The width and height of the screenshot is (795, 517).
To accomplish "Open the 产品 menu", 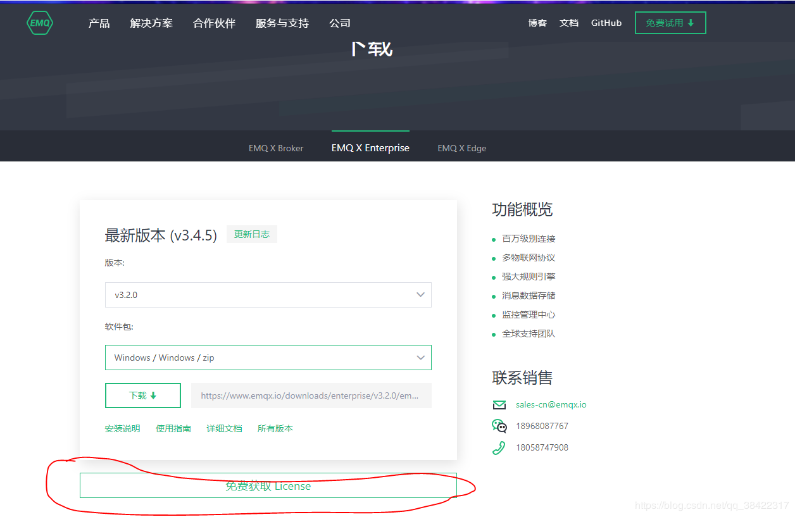I will coord(99,23).
